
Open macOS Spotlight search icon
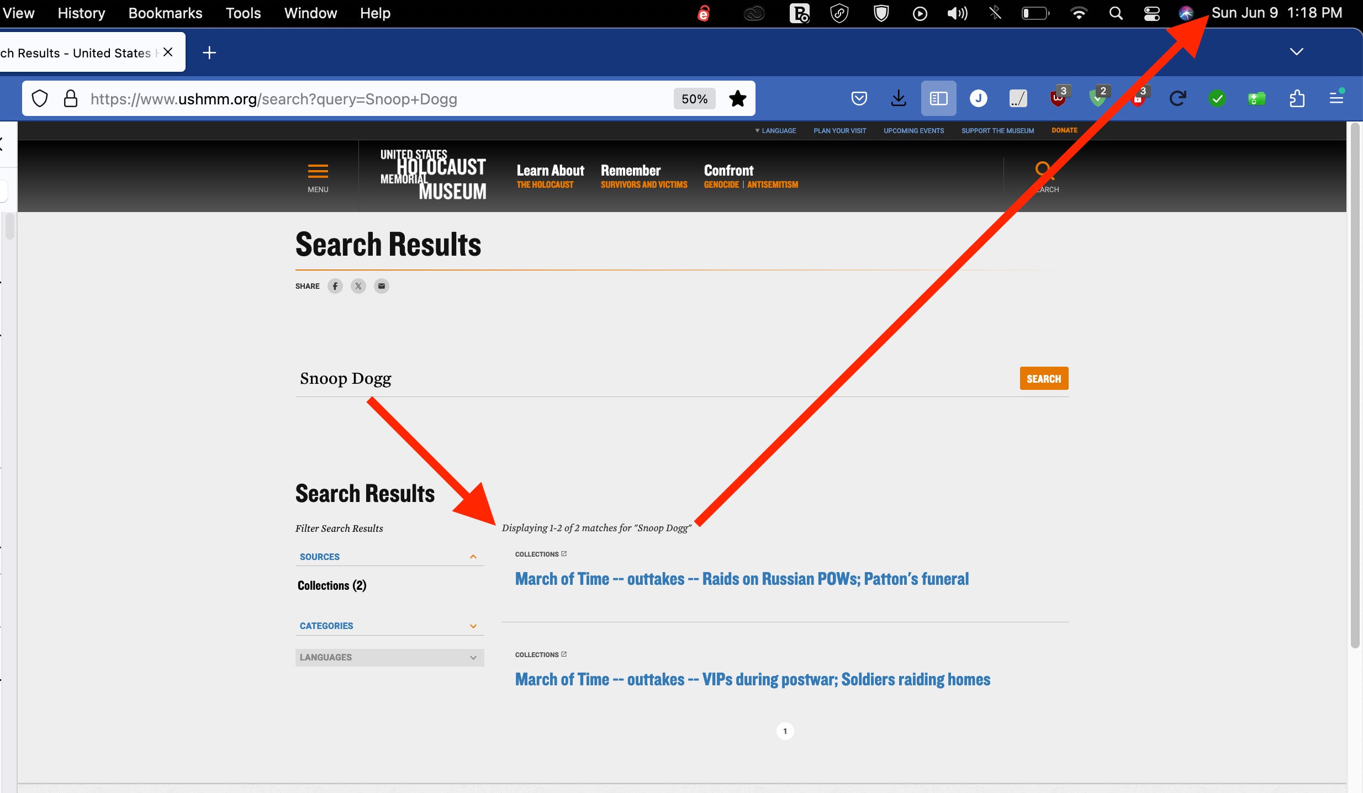click(1116, 13)
